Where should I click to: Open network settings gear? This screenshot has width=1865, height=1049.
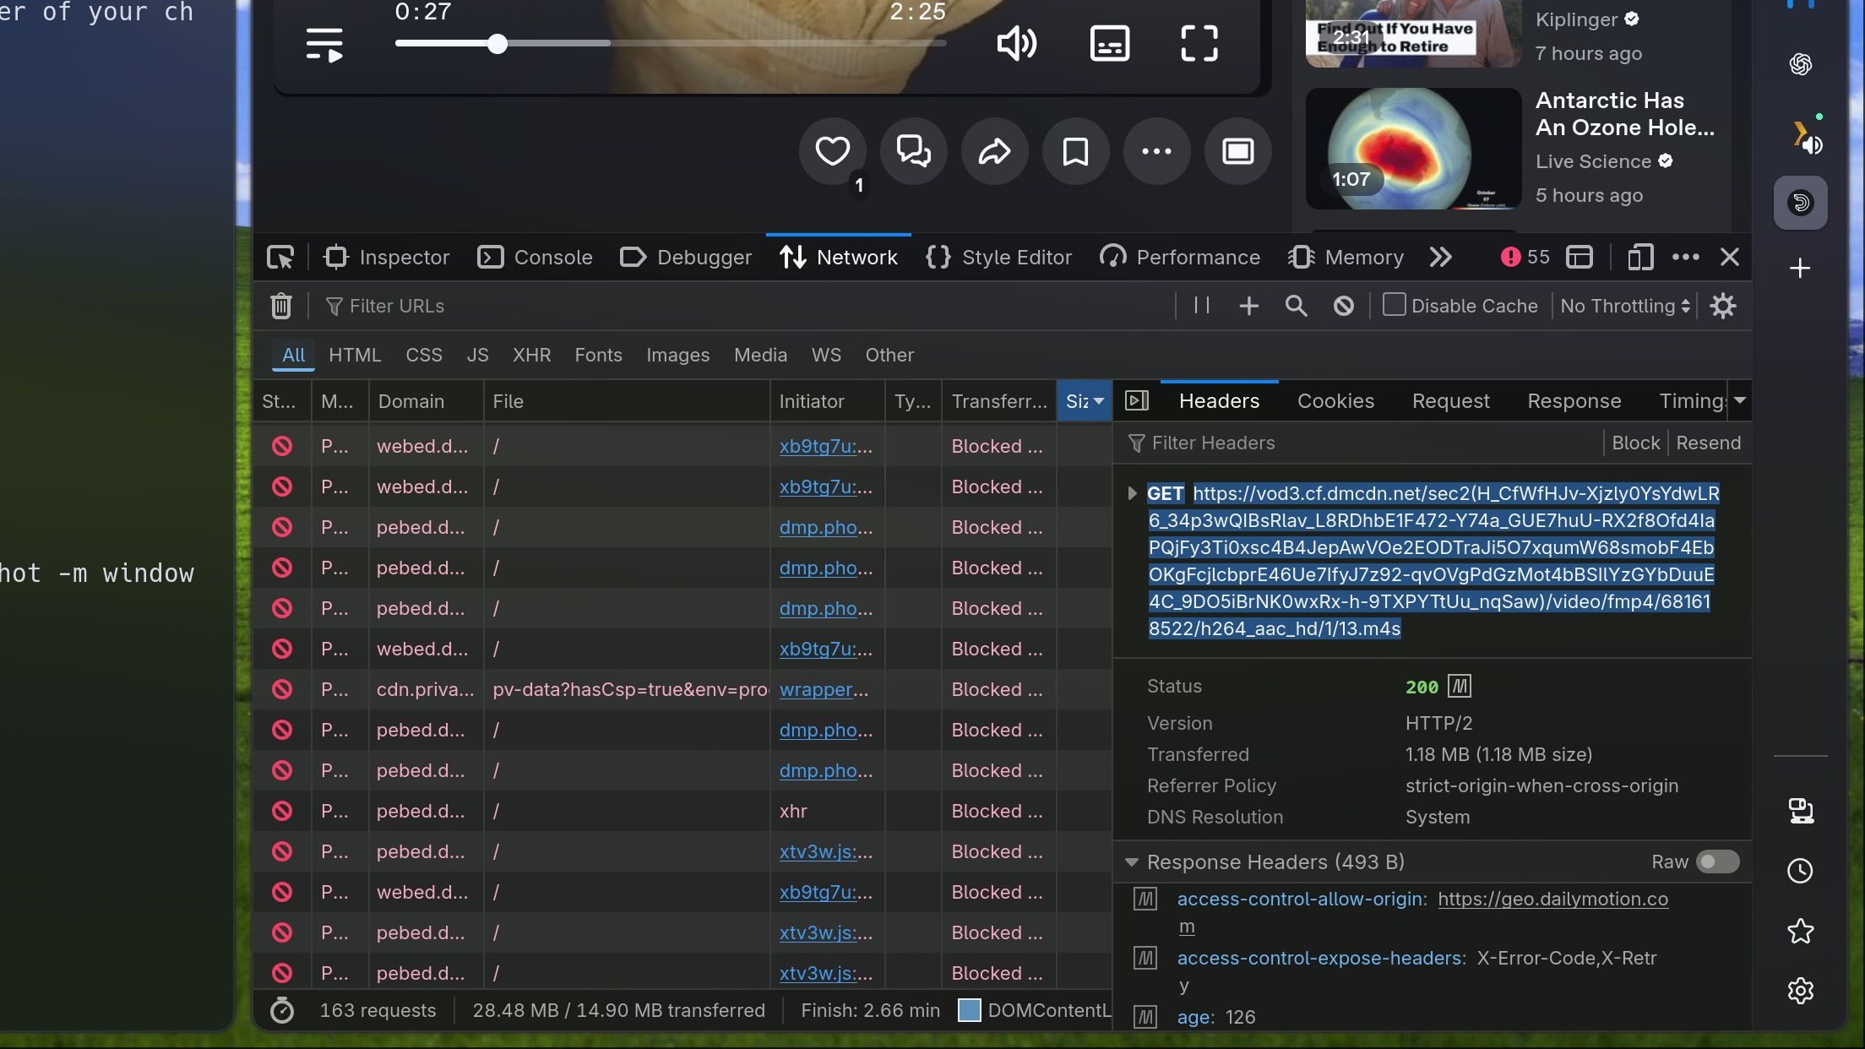coord(1723,306)
